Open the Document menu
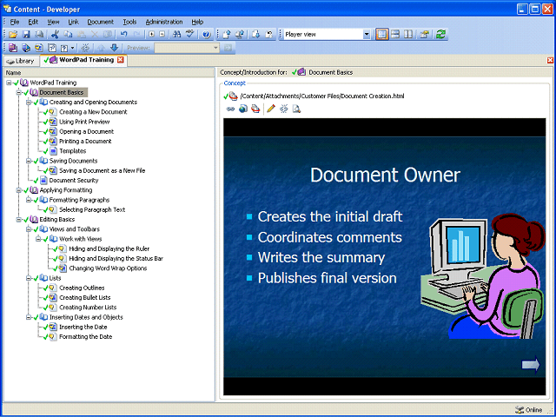The width and height of the screenshot is (556, 417). tap(101, 22)
